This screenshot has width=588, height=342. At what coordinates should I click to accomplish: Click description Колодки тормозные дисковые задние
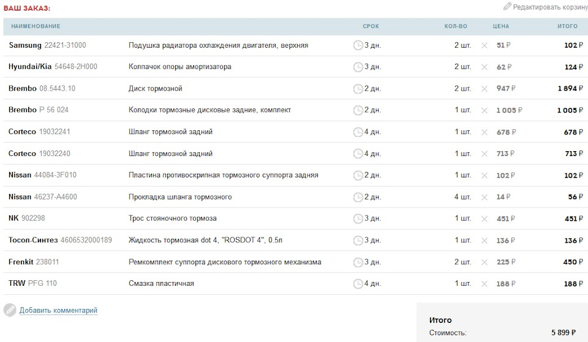(x=209, y=110)
